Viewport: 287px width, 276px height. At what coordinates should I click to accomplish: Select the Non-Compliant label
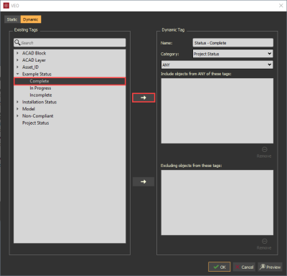click(x=38, y=116)
